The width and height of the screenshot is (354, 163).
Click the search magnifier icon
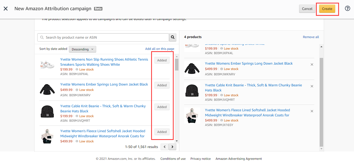click(172, 37)
